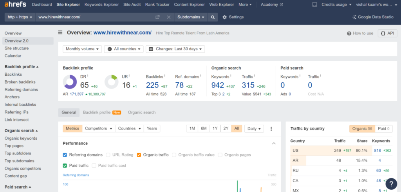
Task: Collapse the Performance section
Action: [x=274, y=143]
